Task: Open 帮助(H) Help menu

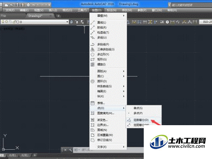Action: click(x=172, y=10)
